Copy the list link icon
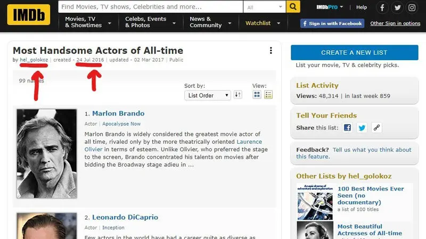 (x=376, y=128)
